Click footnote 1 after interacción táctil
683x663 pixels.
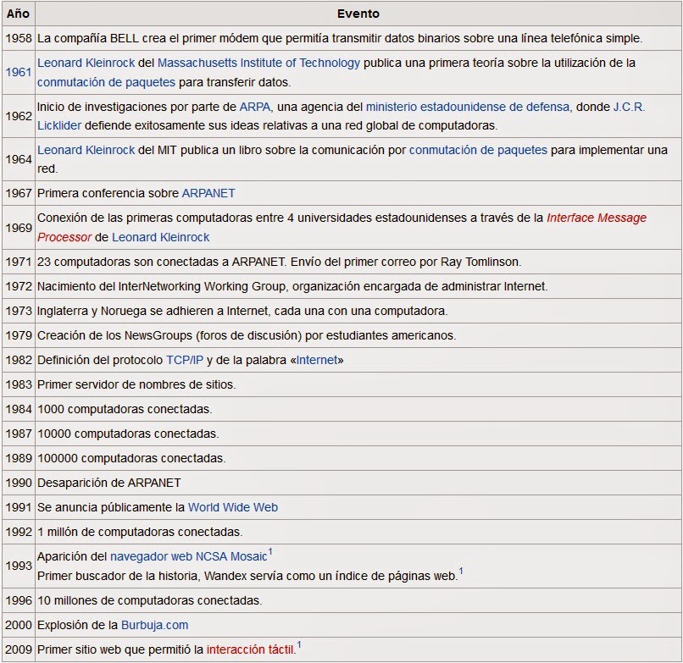(299, 644)
